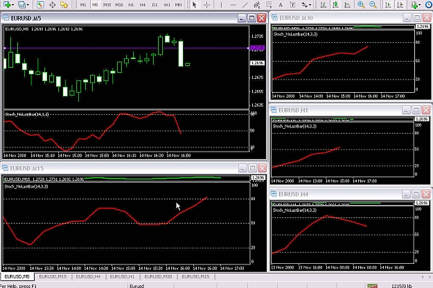Maximize the EURUSD,M15 chart window

tap(252, 168)
